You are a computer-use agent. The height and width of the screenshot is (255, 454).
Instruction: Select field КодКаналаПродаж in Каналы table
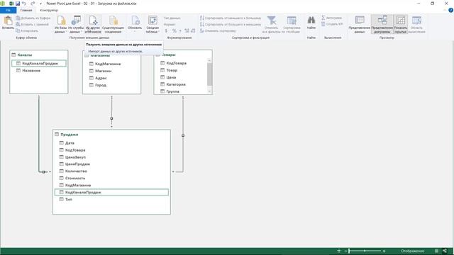coord(39,63)
